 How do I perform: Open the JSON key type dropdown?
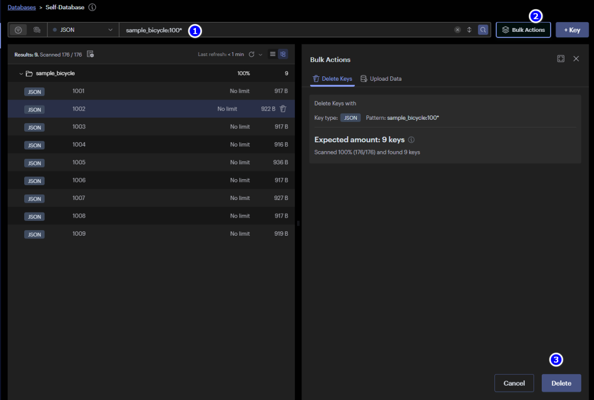coord(83,30)
